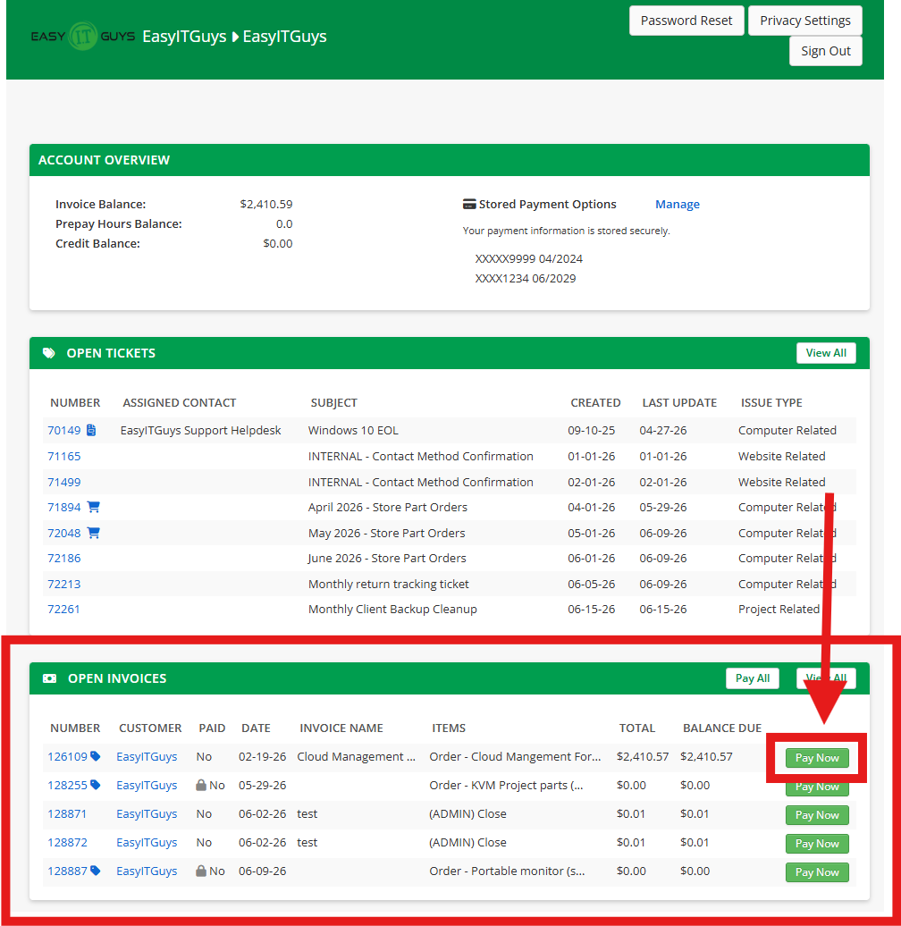Click EasyITGuys customer link on invoice 128887 row
Image resolution: width=901 pixels, height=926 pixels.
(147, 871)
